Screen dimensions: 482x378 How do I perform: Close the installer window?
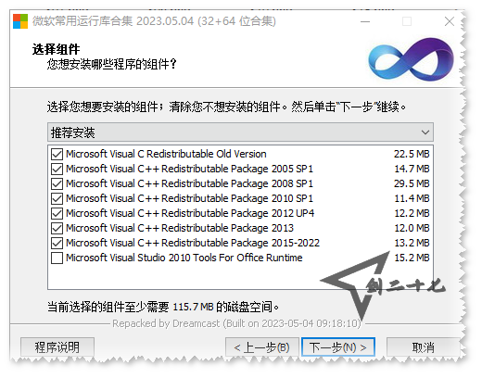[x=450, y=21]
